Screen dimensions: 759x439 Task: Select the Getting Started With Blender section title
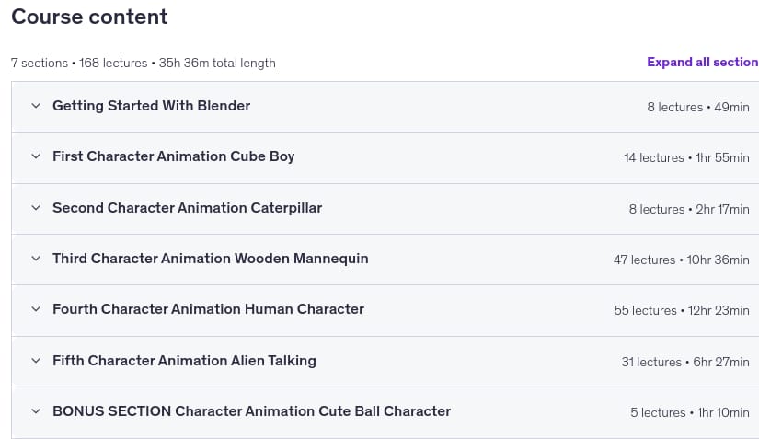click(x=152, y=106)
